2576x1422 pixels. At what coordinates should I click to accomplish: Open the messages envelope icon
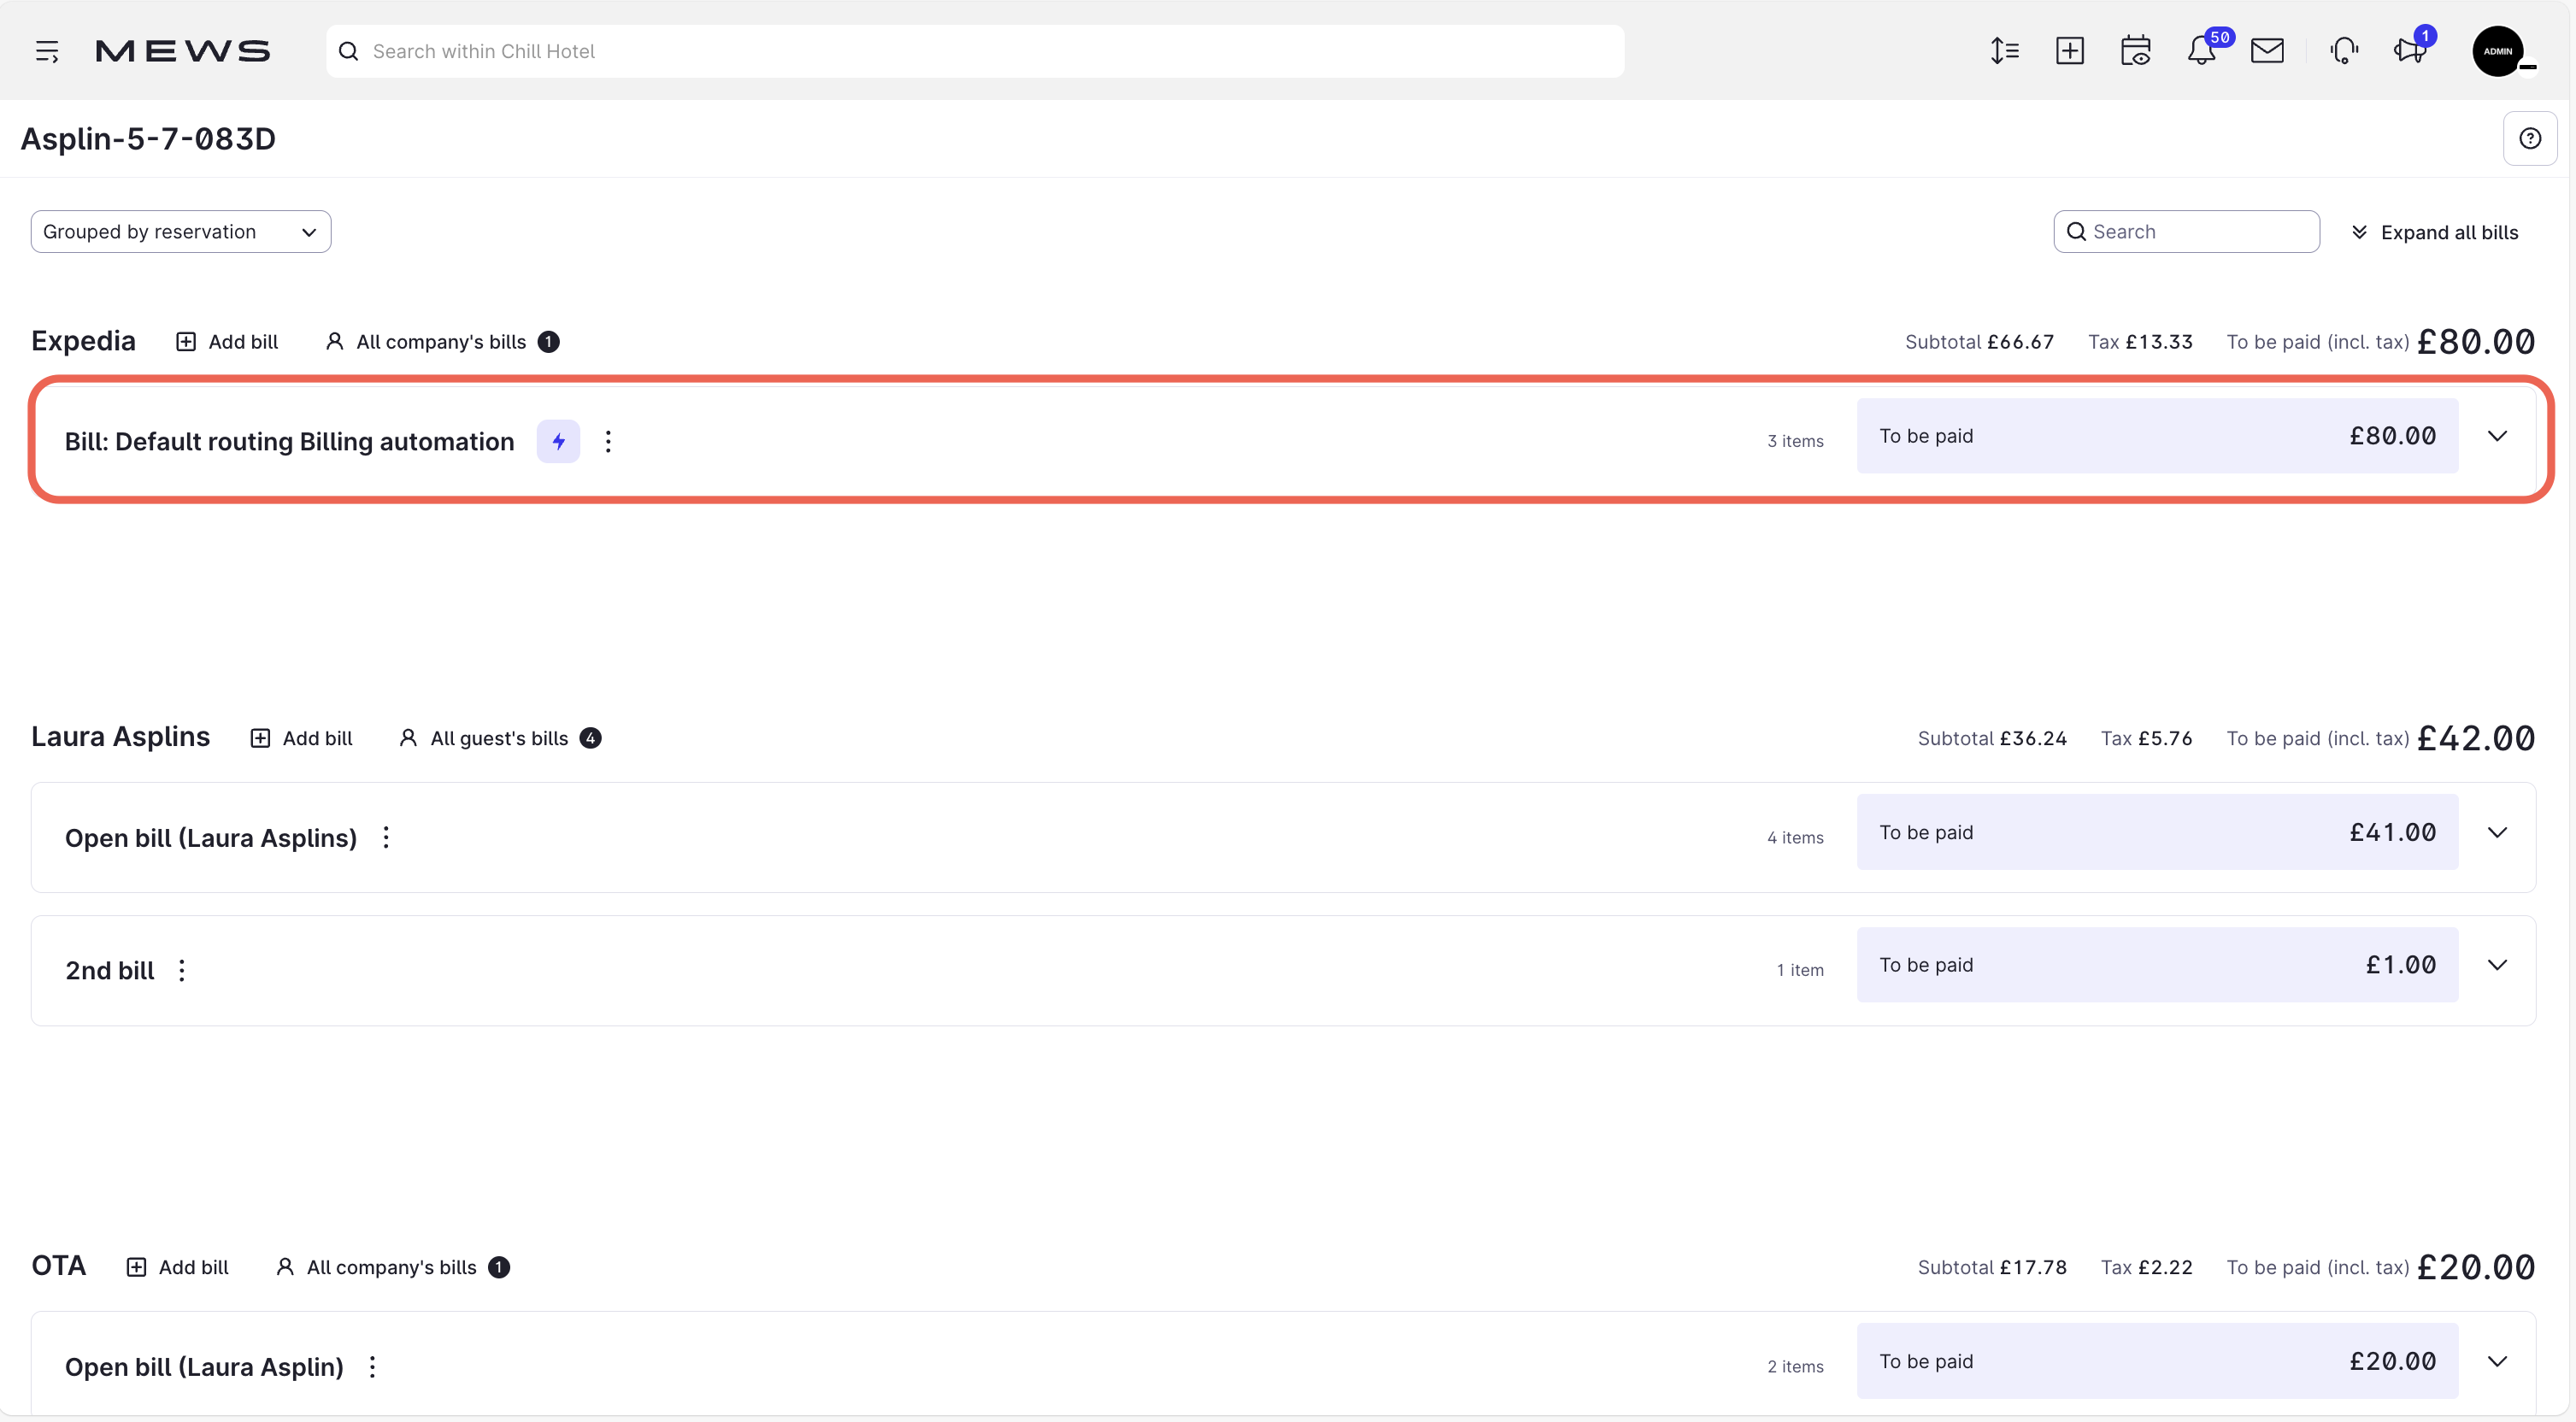pos(2268,51)
